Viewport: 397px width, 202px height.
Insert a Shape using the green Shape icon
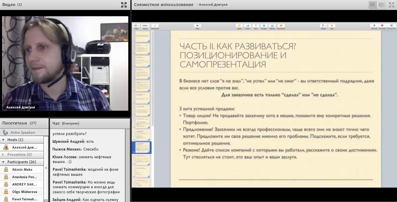264,26
